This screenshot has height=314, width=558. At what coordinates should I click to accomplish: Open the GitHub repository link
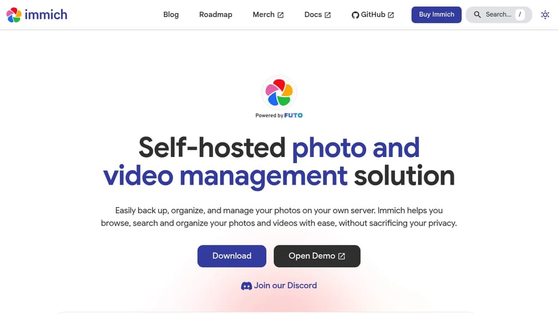click(373, 15)
